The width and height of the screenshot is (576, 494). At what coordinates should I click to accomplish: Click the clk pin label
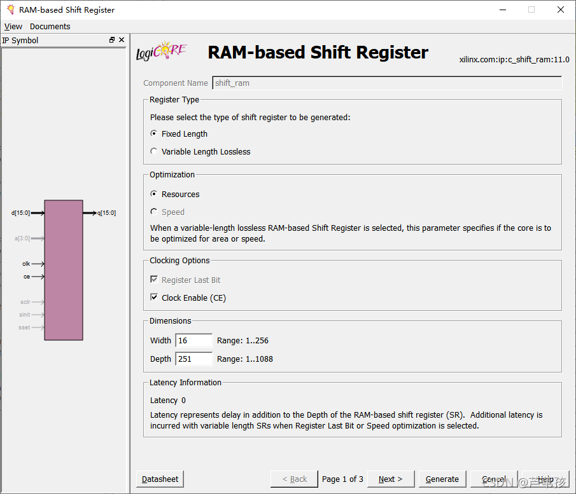[26, 263]
